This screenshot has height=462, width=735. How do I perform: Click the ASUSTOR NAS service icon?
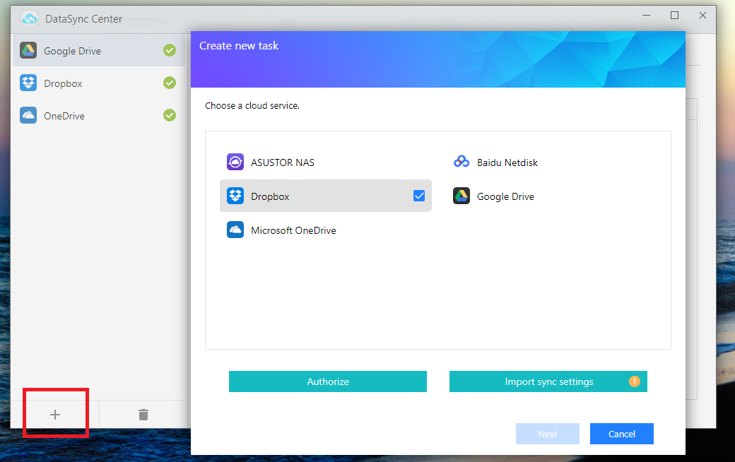point(235,162)
